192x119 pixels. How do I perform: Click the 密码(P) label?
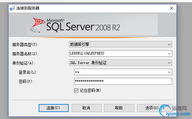click(x=26, y=81)
